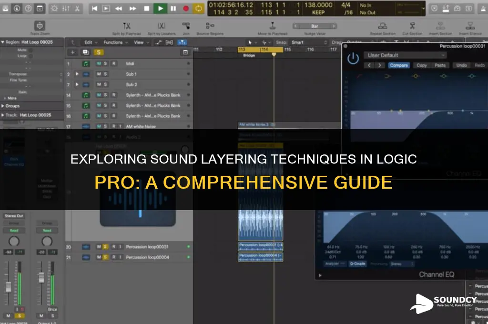Toggle the Inspector with the i icon

point(17,9)
